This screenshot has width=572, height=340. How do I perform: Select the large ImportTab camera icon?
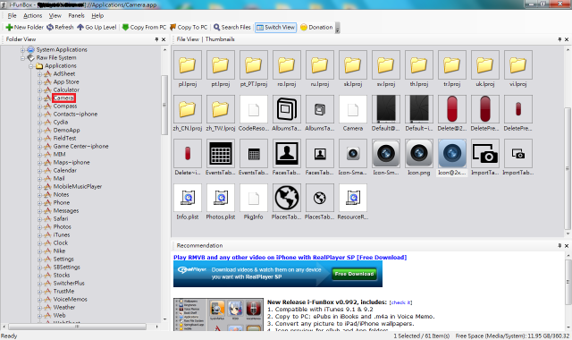(x=484, y=153)
